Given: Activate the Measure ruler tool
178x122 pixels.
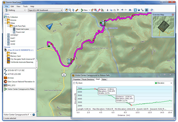Looking at the screenshot, I should click(77, 10).
